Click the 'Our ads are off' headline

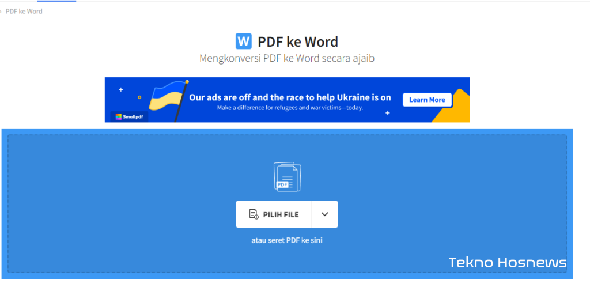click(x=290, y=97)
